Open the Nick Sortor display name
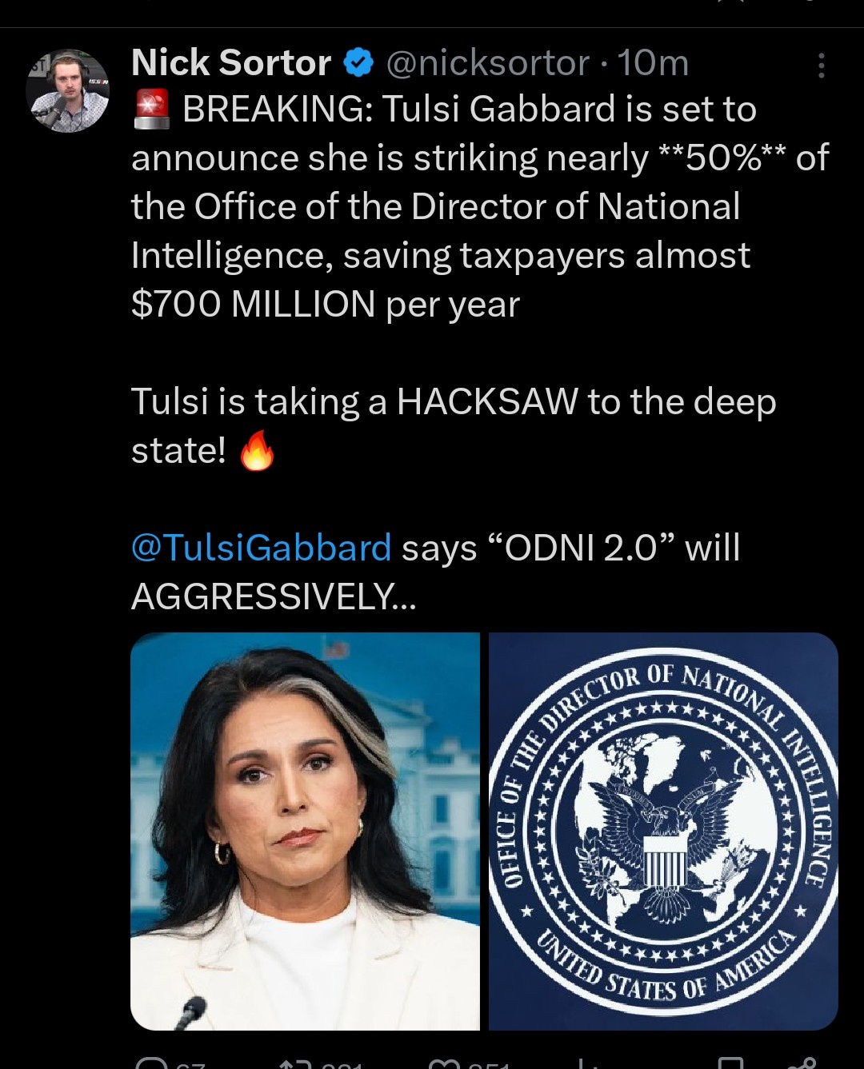This screenshot has width=864, height=1069. point(231,63)
